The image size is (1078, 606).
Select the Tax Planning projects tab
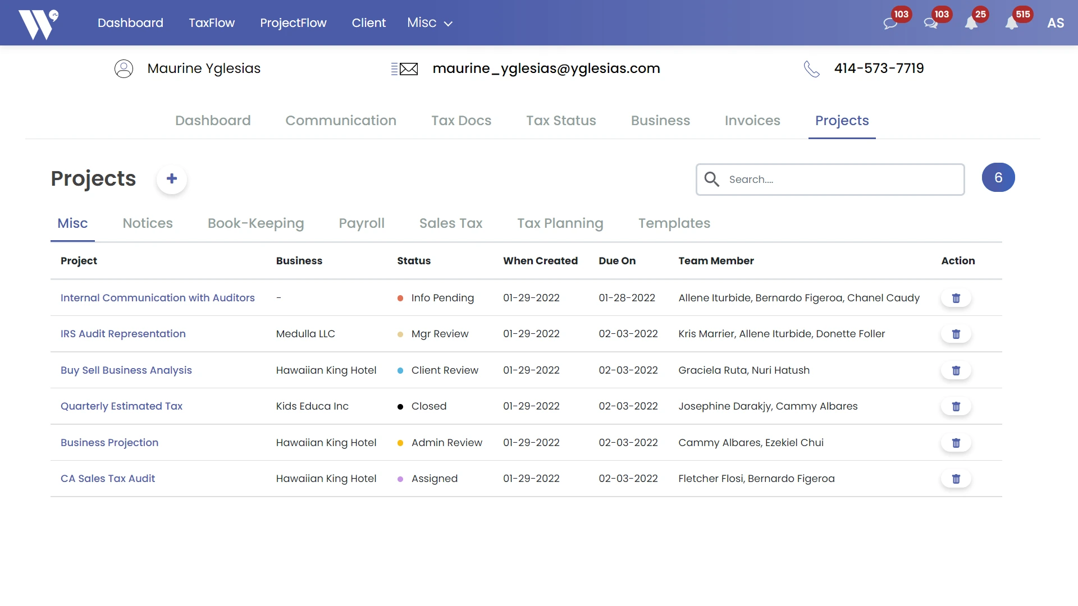tap(560, 223)
